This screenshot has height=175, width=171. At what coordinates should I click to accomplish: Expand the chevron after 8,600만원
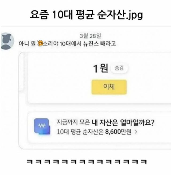coord(136,132)
